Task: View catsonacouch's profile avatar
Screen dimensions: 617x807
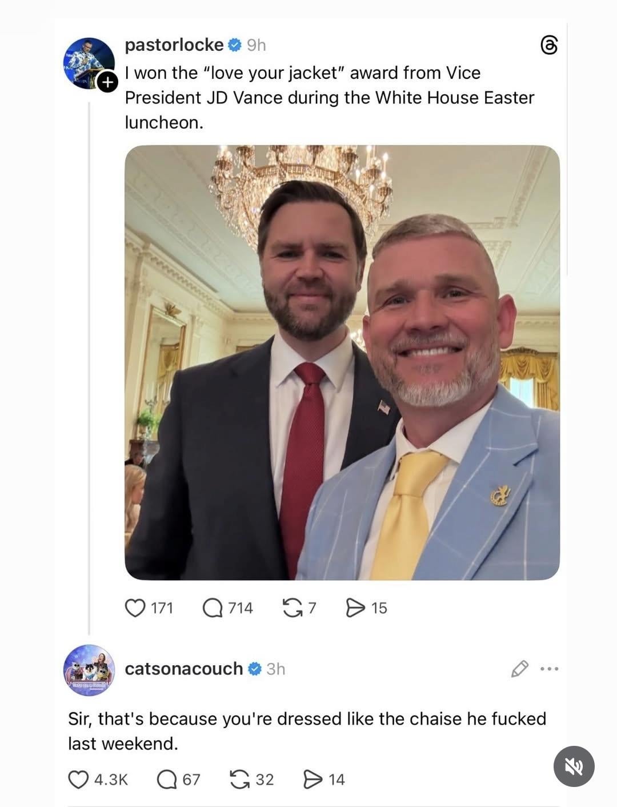Action: [x=89, y=670]
